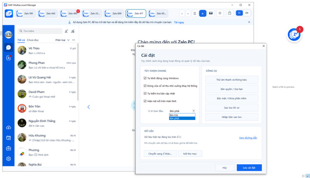This screenshot has height=178, width=310.
Task: Open the folder sidebar icon below cloud
Action: (8, 138)
